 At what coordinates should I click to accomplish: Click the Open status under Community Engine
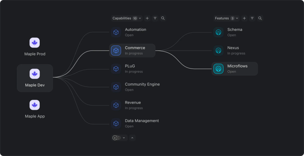[x=129, y=90]
